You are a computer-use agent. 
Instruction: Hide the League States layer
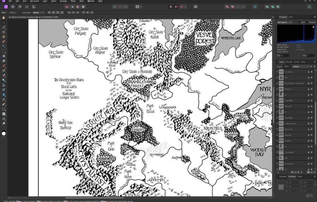[x=311, y=123]
